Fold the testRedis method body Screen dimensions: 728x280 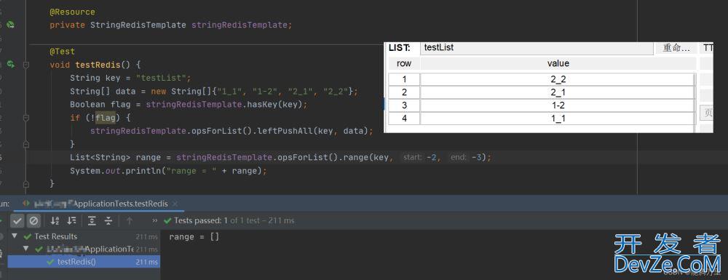pos(26,65)
